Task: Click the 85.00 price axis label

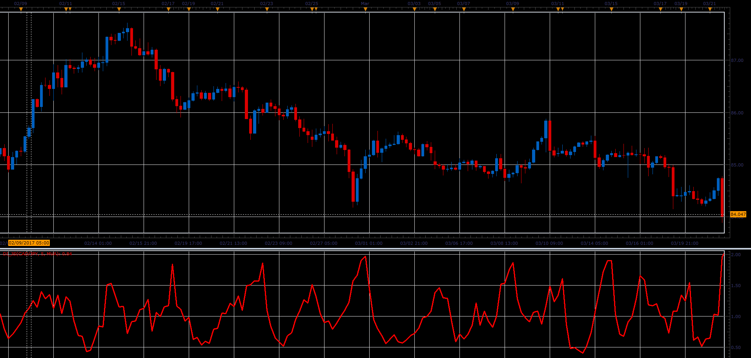Action: click(737, 165)
